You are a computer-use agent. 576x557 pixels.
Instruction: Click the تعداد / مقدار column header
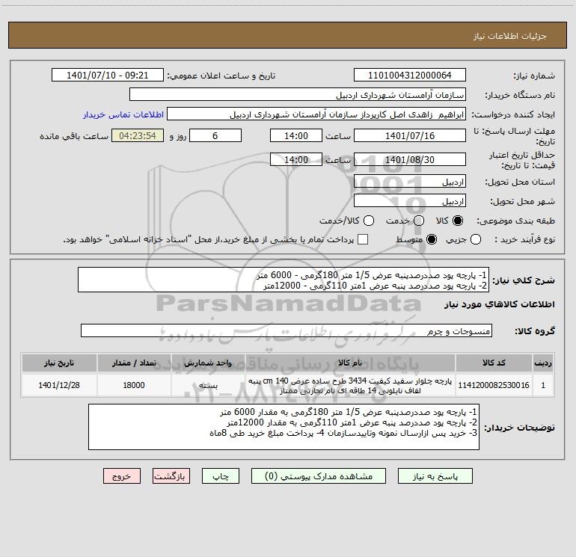point(134,363)
